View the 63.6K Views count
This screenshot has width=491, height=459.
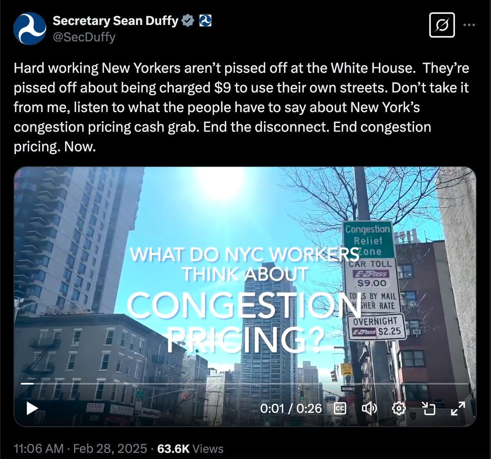pos(190,448)
